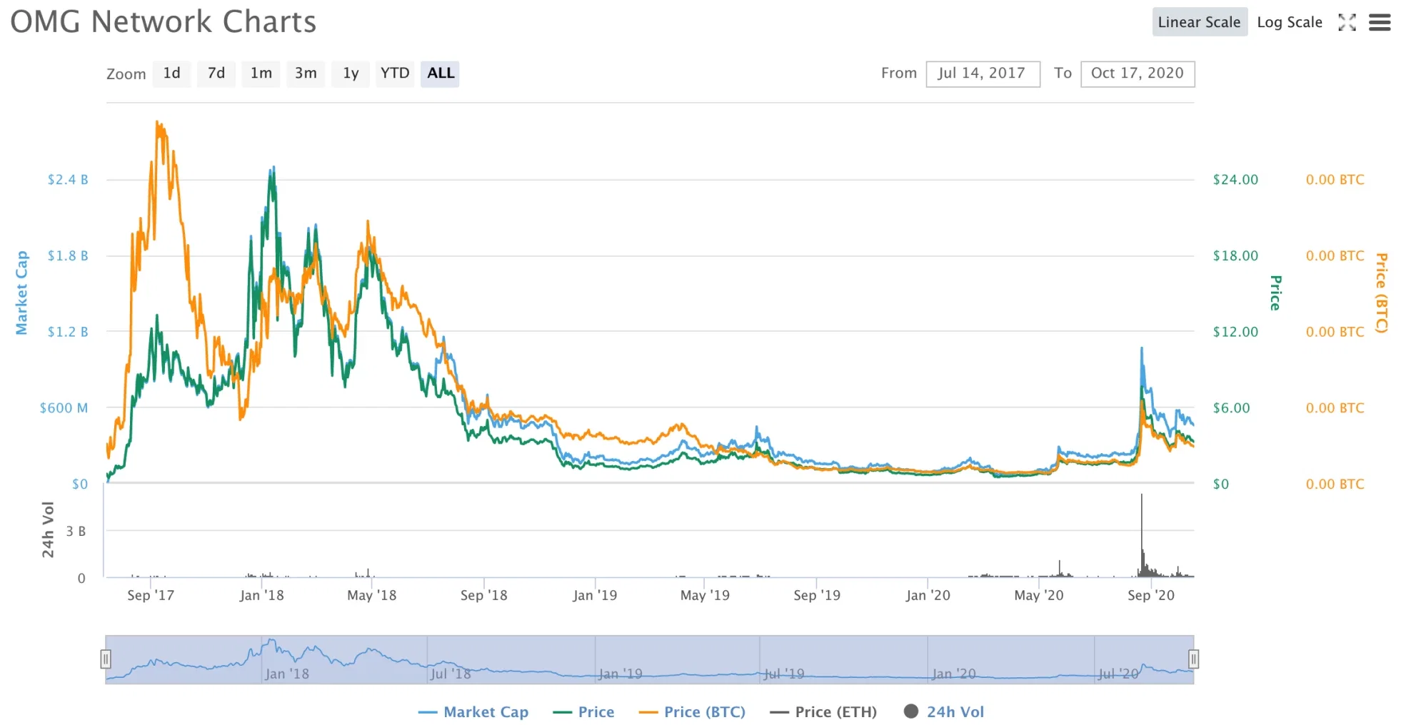Edit the From date field Jul 14, 2017
The width and height of the screenshot is (1401, 725).
983,73
